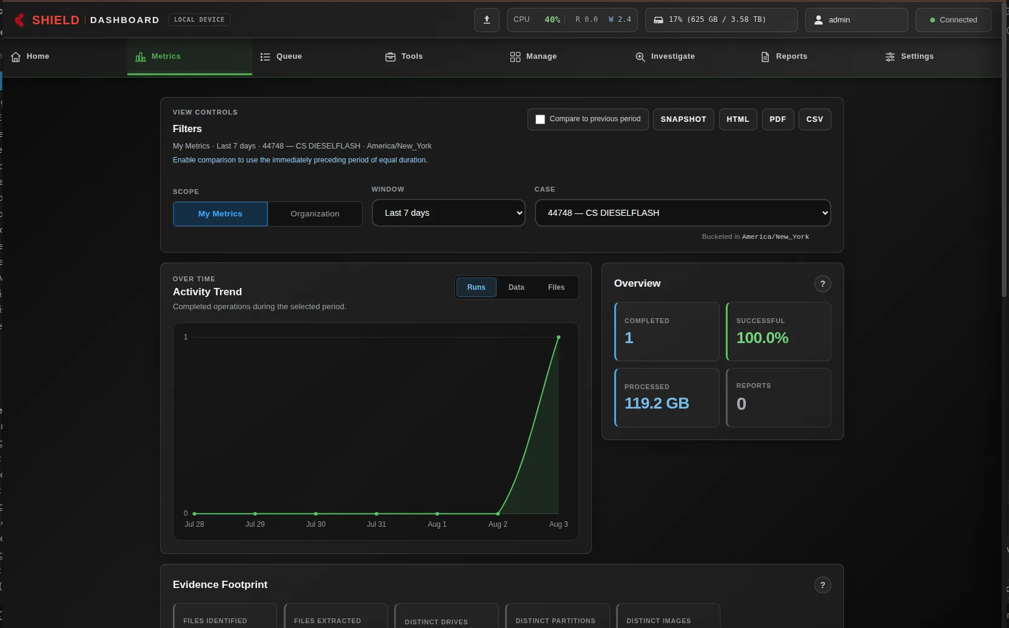1009x628 pixels.
Task: Click the Connected status indicator
Action: 953,20
